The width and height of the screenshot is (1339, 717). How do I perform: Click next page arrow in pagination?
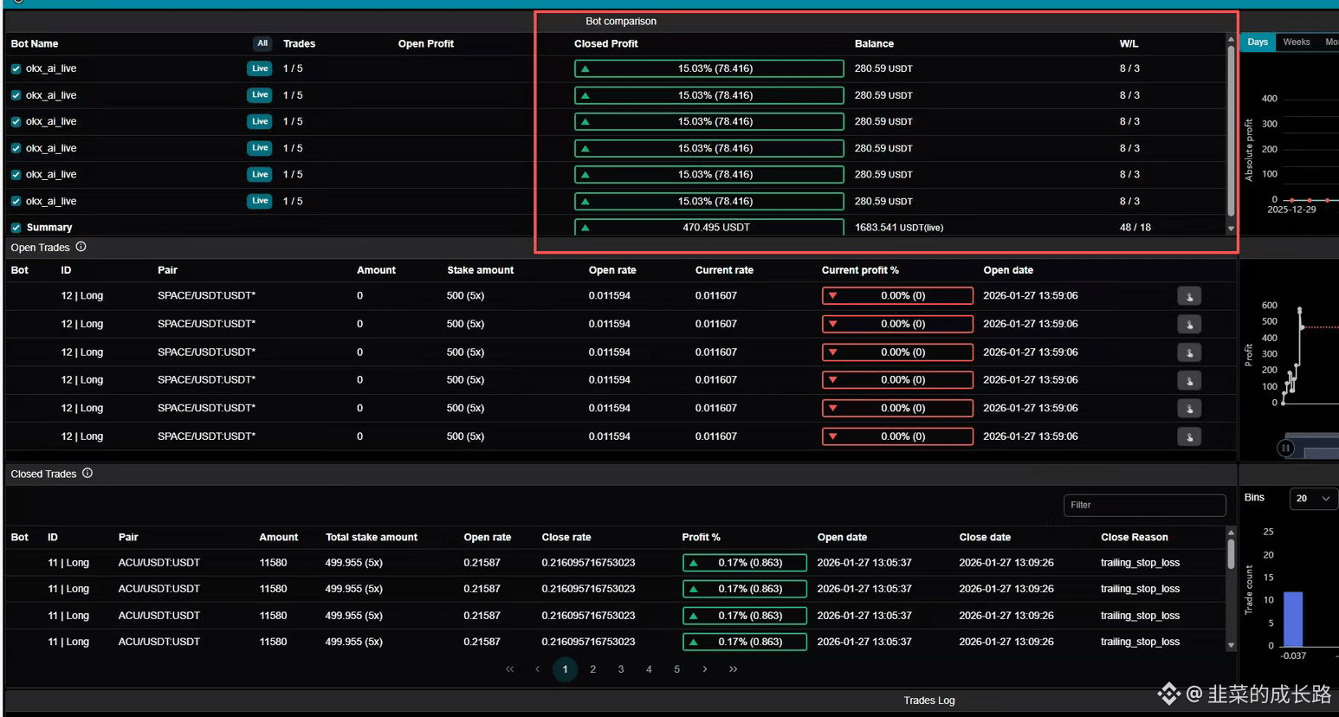click(705, 669)
